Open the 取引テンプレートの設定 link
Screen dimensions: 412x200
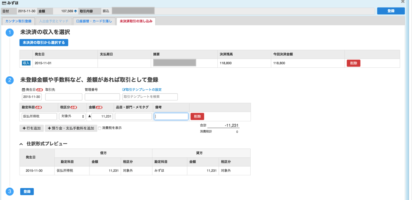click(144, 89)
